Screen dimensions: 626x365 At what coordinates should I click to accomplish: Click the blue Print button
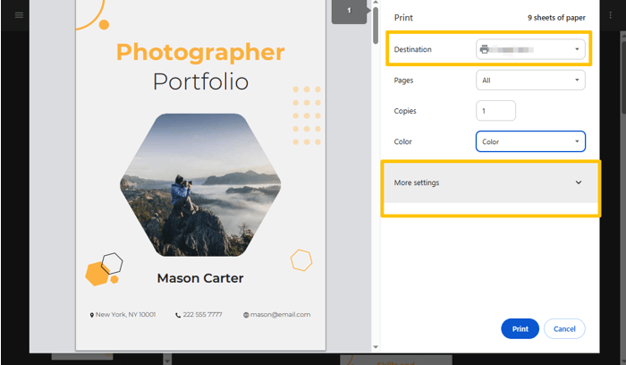pyautogui.click(x=520, y=328)
